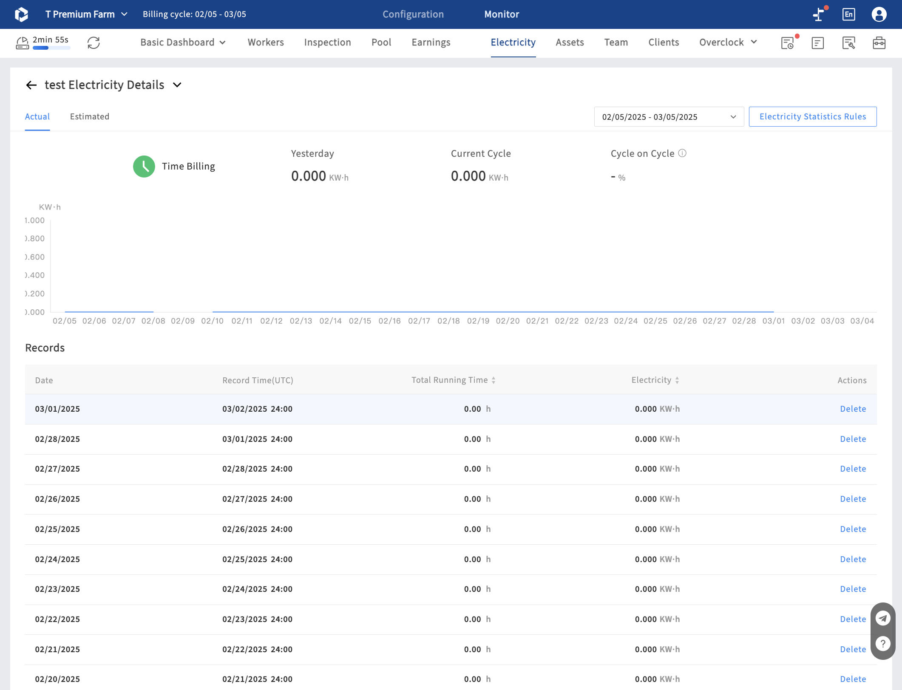Open the test Electricity Details chevron

click(177, 85)
